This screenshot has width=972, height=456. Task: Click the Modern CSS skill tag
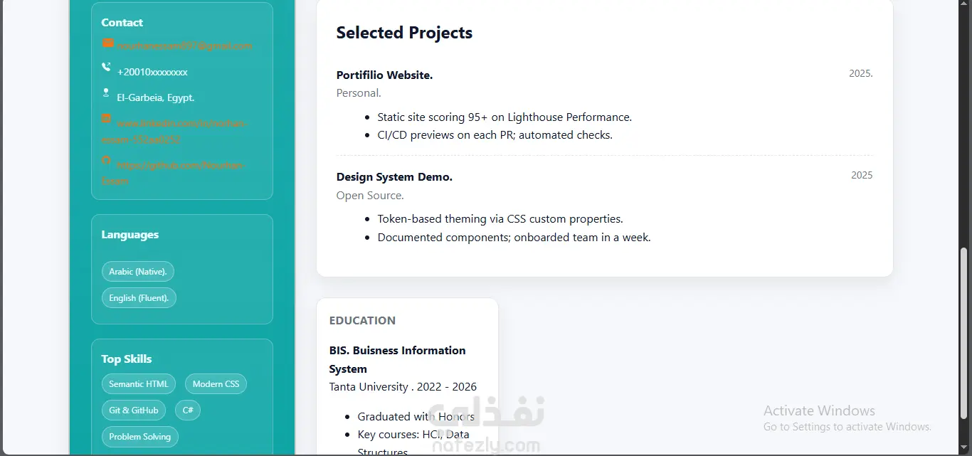(x=216, y=384)
